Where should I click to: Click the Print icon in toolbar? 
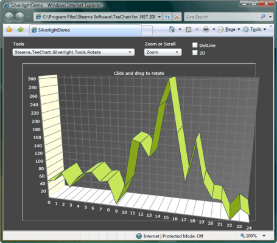click(206, 30)
